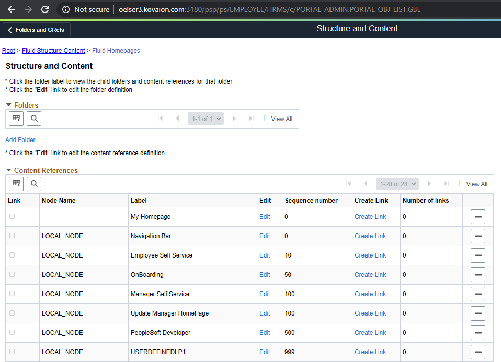Go to last page in Folders grid
The width and height of the screenshot is (501, 362).
pyautogui.click(x=251, y=119)
